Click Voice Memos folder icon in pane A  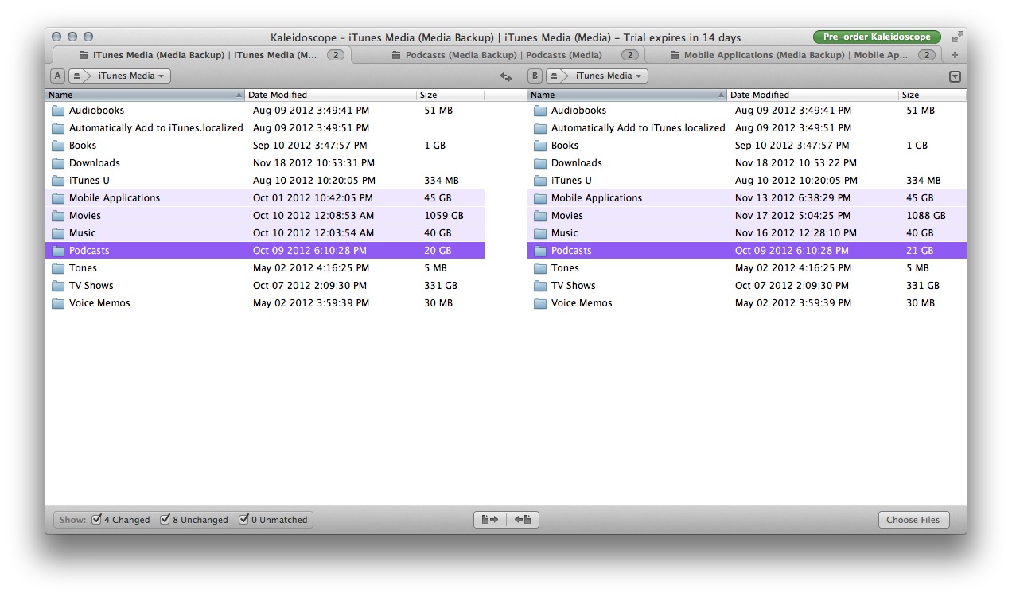tap(58, 303)
